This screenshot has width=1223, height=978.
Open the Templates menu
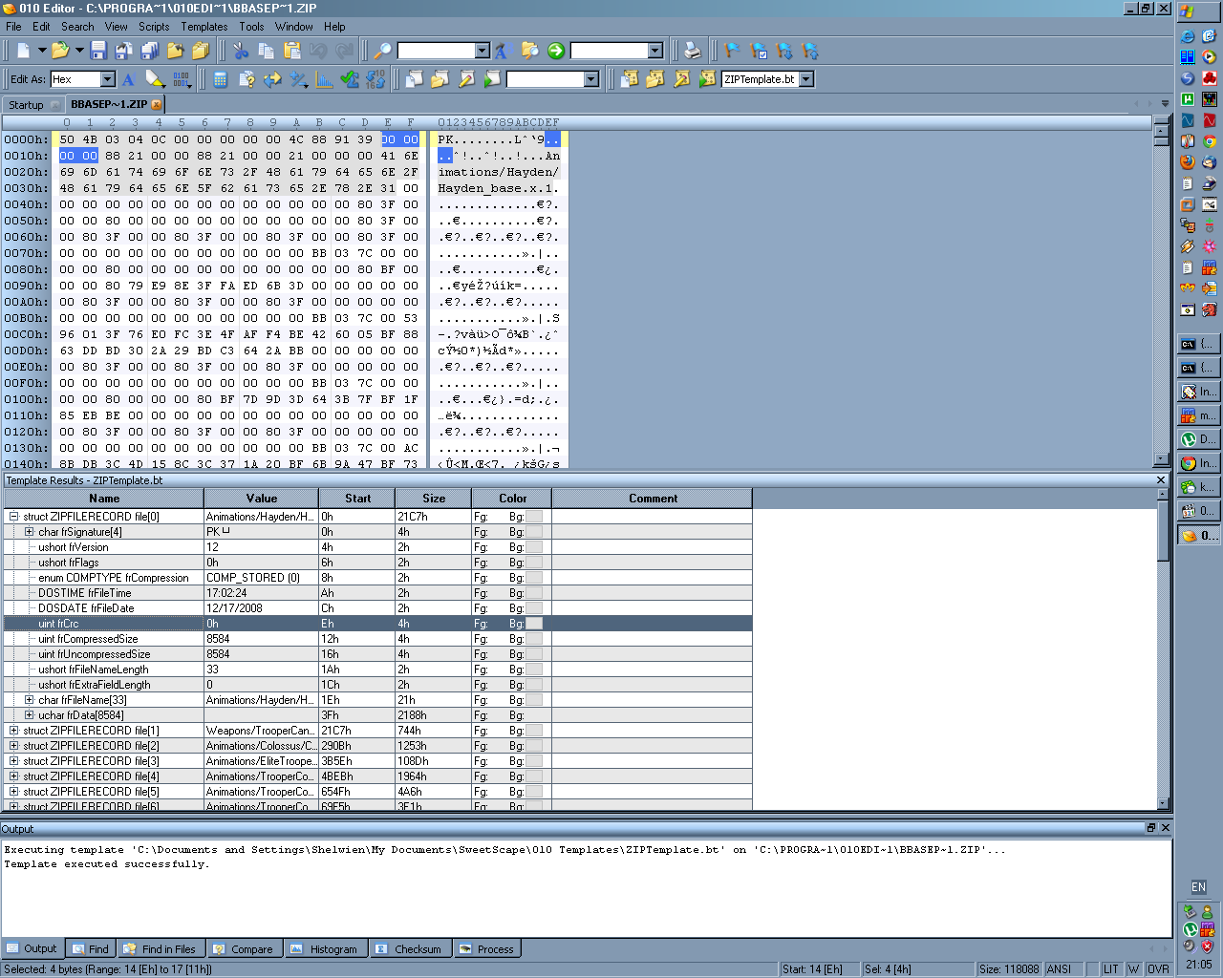click(204, 27)
